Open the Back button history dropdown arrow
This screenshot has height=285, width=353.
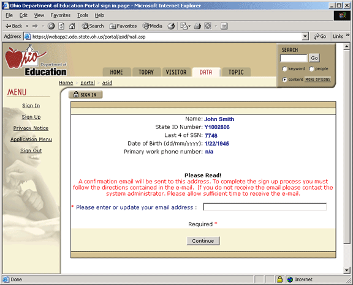pos(27,26)
